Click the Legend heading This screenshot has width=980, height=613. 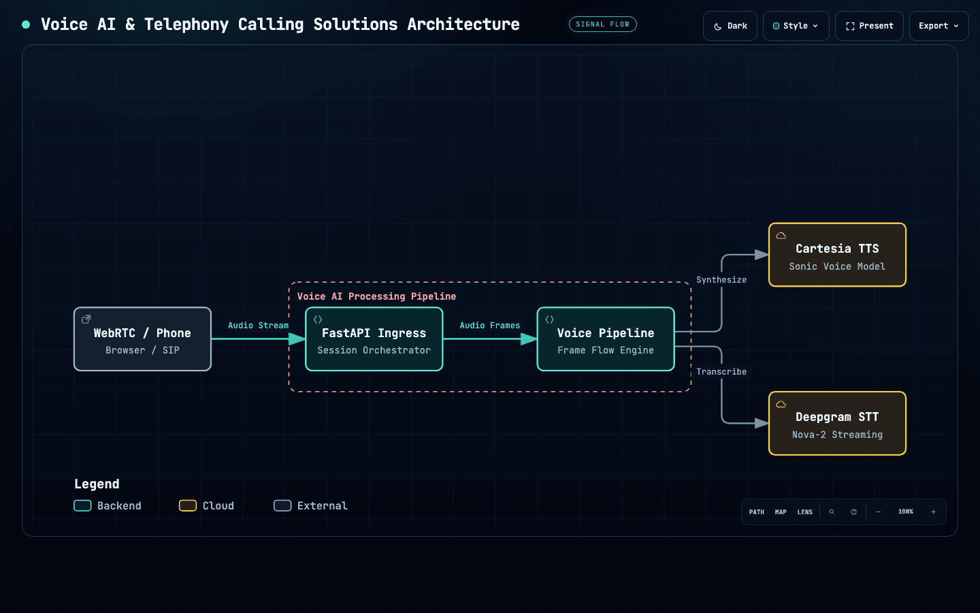(97, 484)
